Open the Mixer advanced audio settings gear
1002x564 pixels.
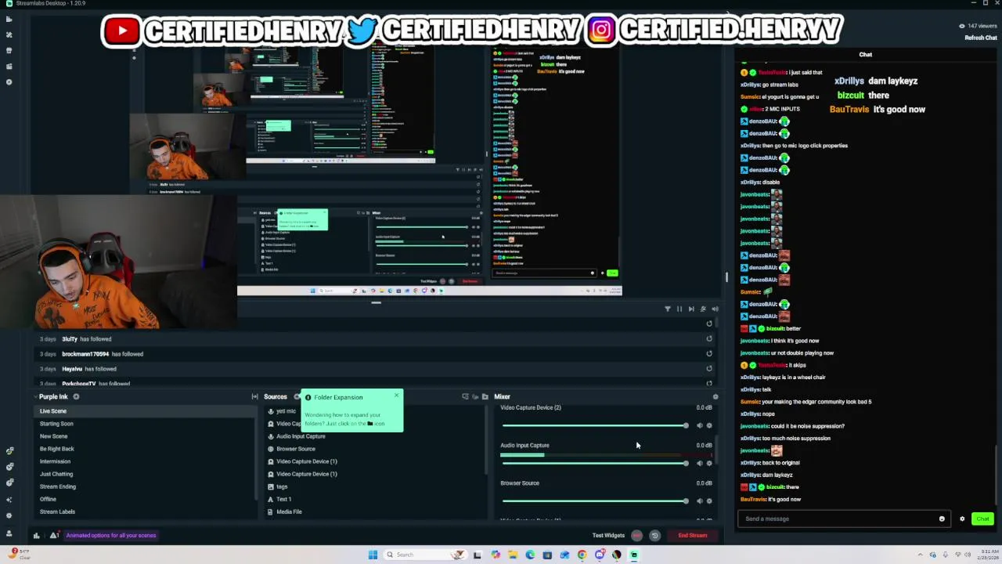[715, 397]
